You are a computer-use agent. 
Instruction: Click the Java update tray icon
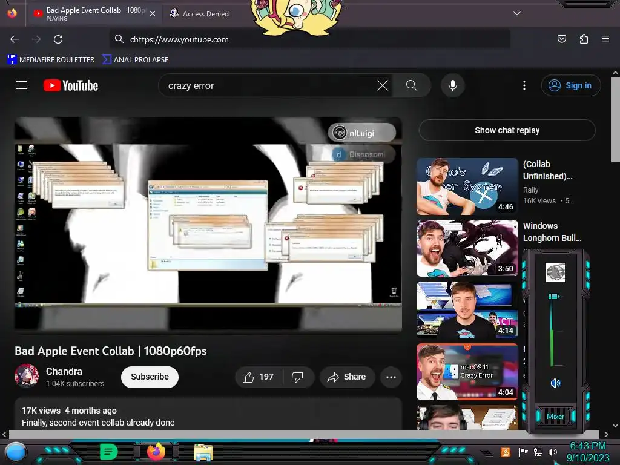tap(506, 452)
